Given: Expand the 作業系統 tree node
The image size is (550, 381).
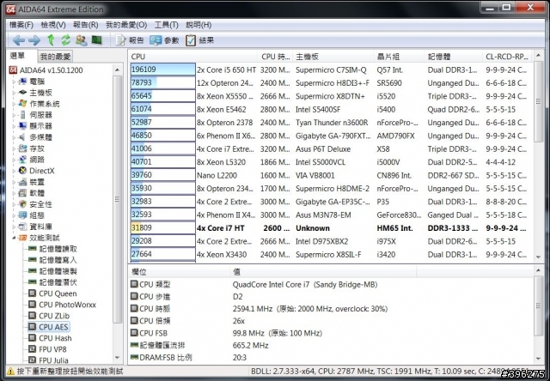Looking at the screenshot, I should 14,104.
